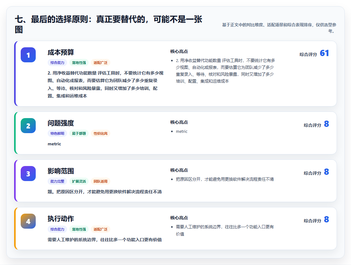Click bold description 2. 用净收益替代功能数量
351x265 pixels.
coord(105,84)
